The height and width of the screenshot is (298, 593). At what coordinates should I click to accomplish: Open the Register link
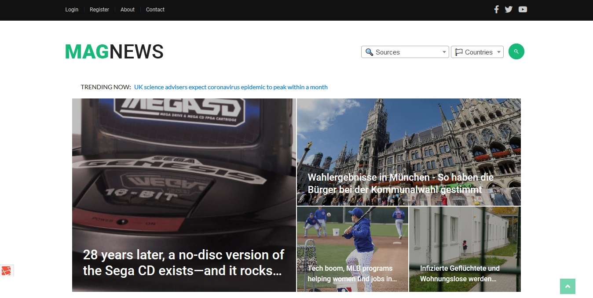click(x=99, y=9)
